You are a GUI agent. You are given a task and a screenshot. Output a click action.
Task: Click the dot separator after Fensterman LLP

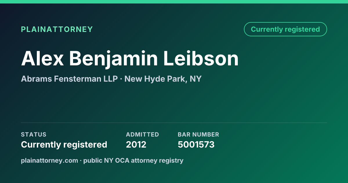coord(121,79)
